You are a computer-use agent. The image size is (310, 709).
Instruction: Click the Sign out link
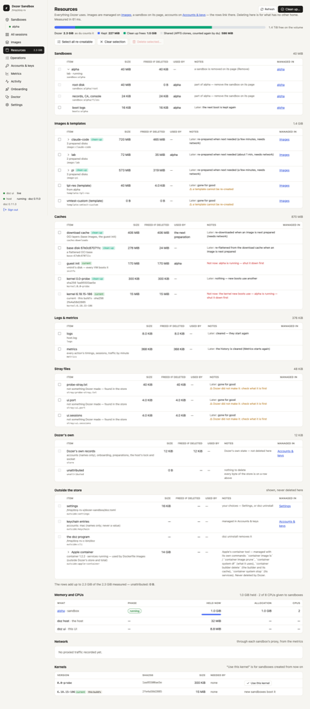click(11, 210)
